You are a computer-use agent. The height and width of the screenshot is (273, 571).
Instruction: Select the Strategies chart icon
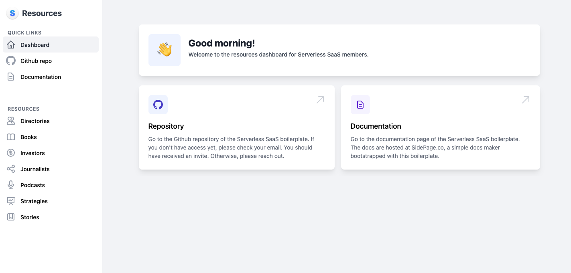(x=11, y=201)
